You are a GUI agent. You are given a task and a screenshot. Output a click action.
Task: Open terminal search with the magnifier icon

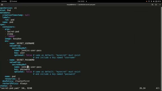click(x=152, y=5)
